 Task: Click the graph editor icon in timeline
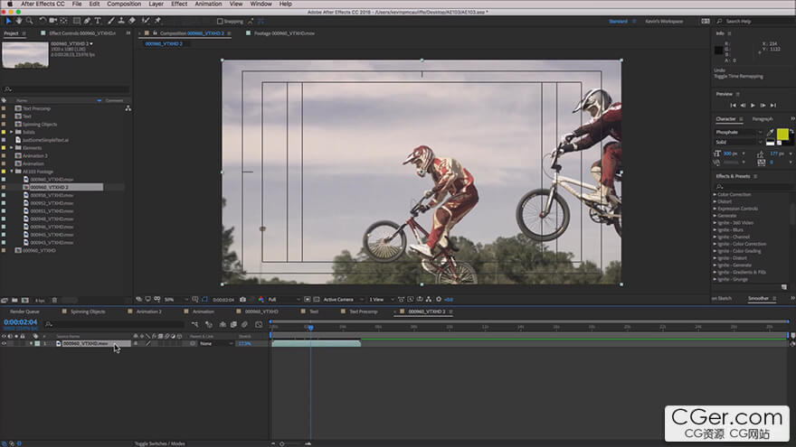coord(259,324)
